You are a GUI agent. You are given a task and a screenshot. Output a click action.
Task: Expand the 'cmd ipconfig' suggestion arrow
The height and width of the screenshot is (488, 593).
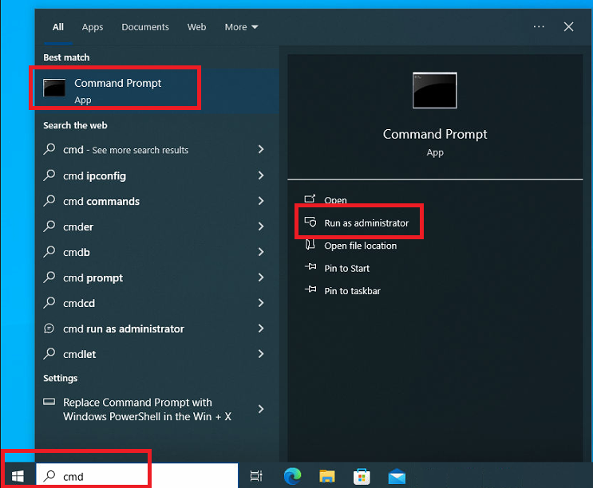tap(261, 175)
